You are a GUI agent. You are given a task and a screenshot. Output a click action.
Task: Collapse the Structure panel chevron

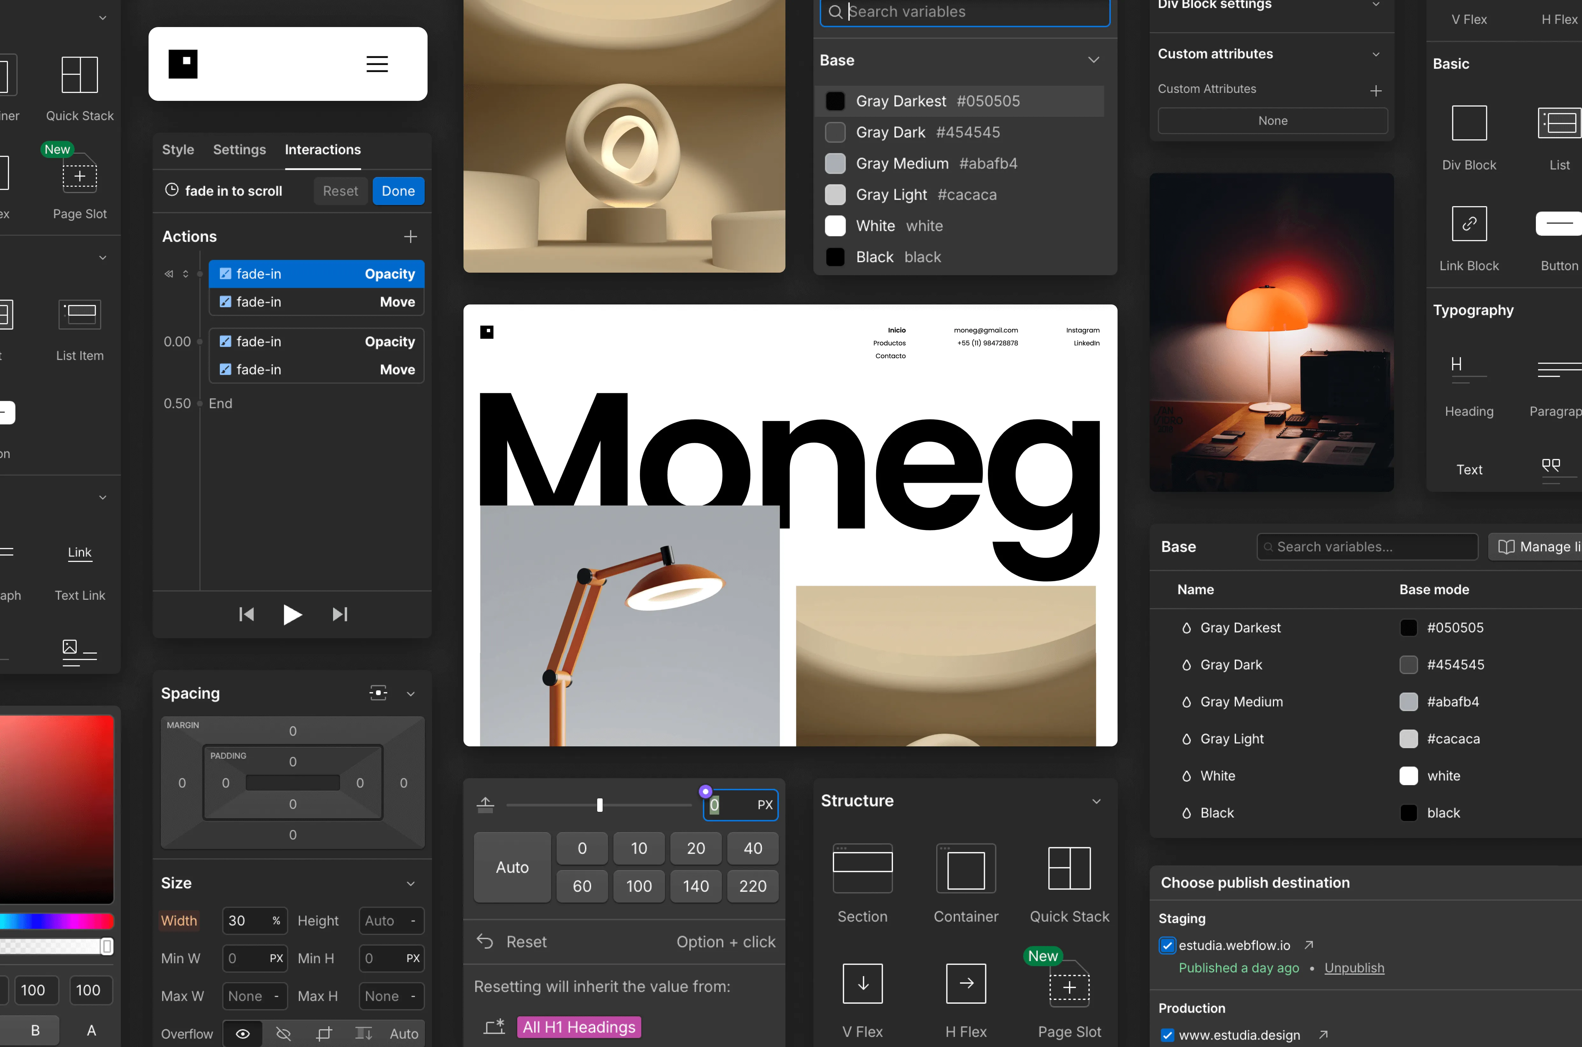click(x=1096, y=801)
